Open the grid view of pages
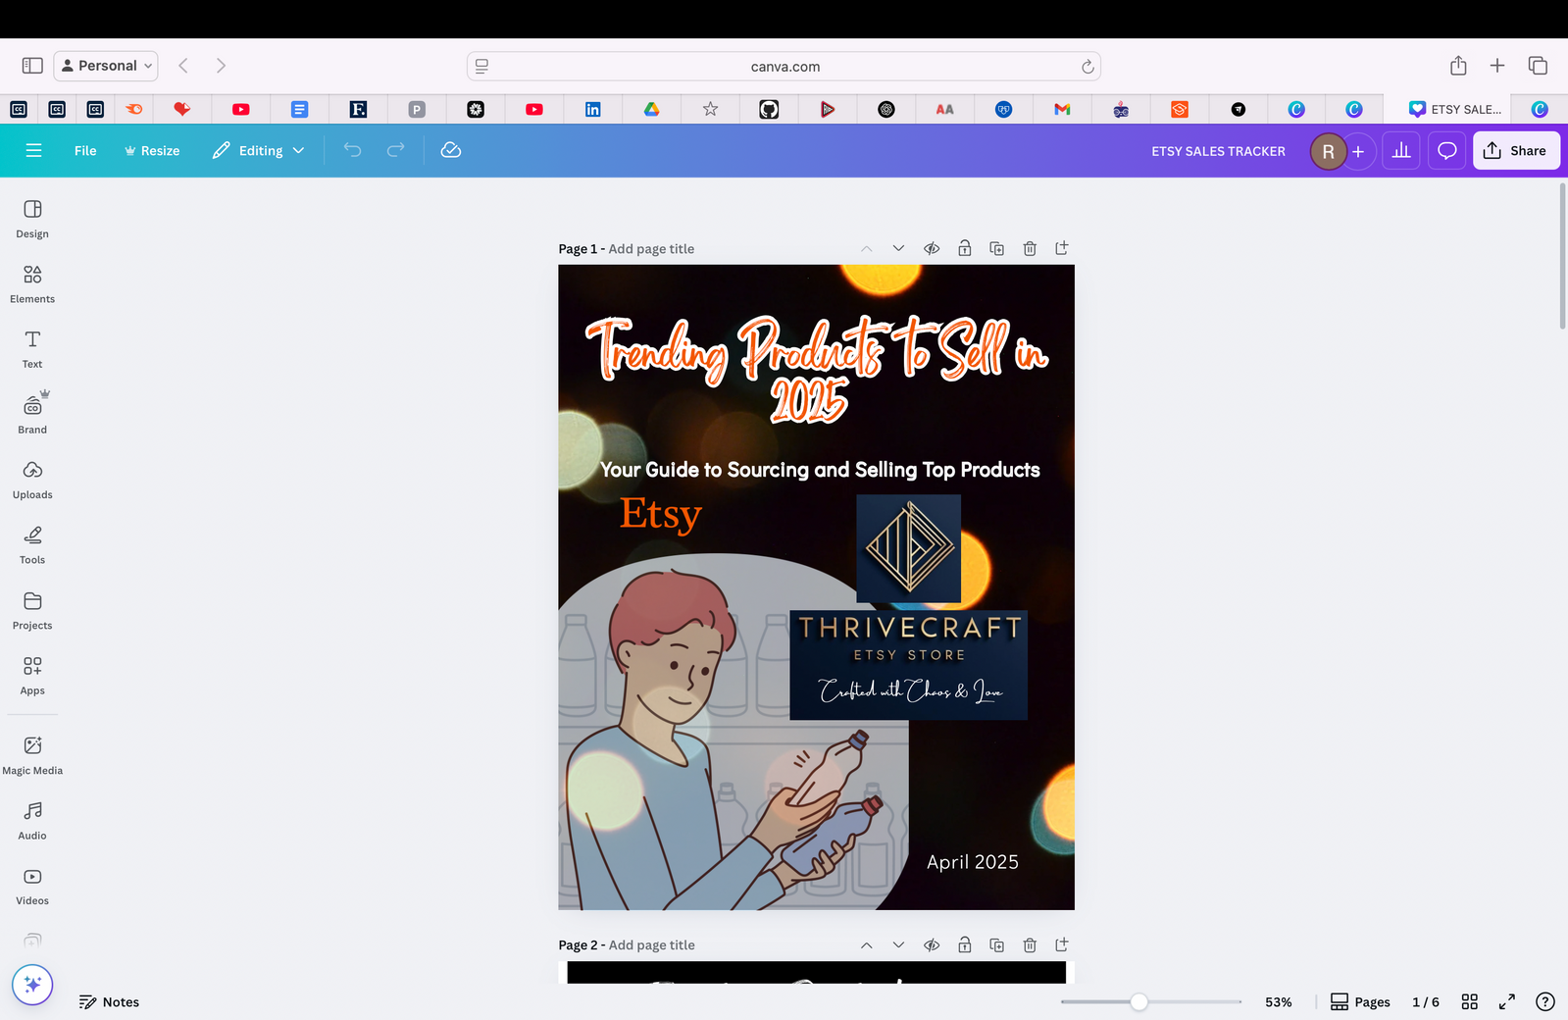1568x1020 pixels. pyautogui.click(x=1469, y=1001)
